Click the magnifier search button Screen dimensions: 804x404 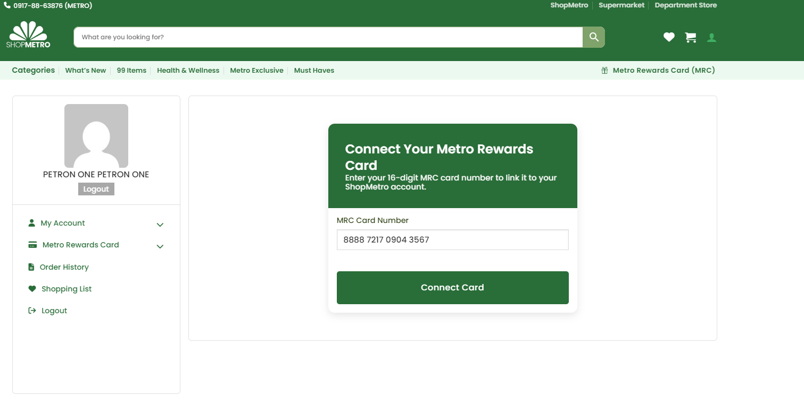coord(594,37)
